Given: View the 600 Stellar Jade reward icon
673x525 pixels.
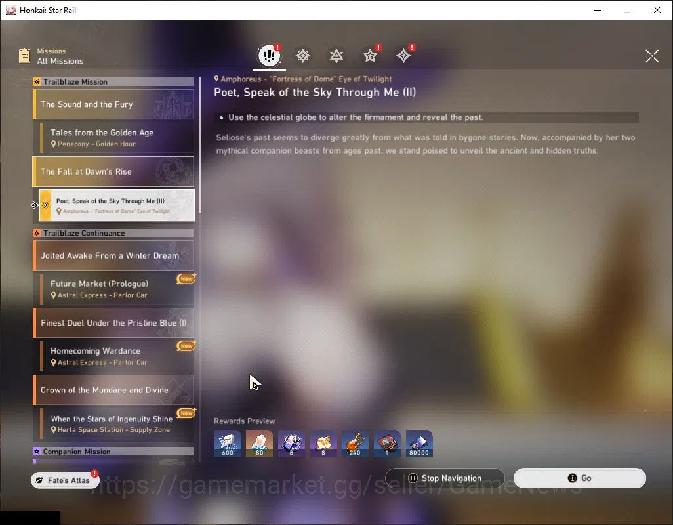Looking at the screenshot, I should (x=228, y=444).
